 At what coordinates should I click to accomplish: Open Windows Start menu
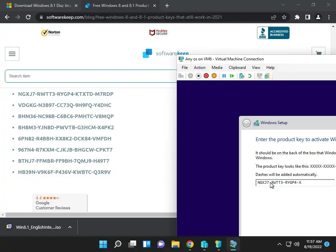[x=103, y=244]
